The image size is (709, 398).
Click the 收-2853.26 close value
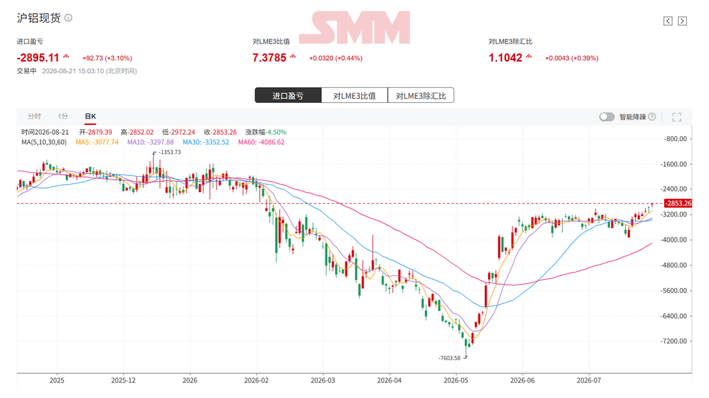click(x=220, y=132)
